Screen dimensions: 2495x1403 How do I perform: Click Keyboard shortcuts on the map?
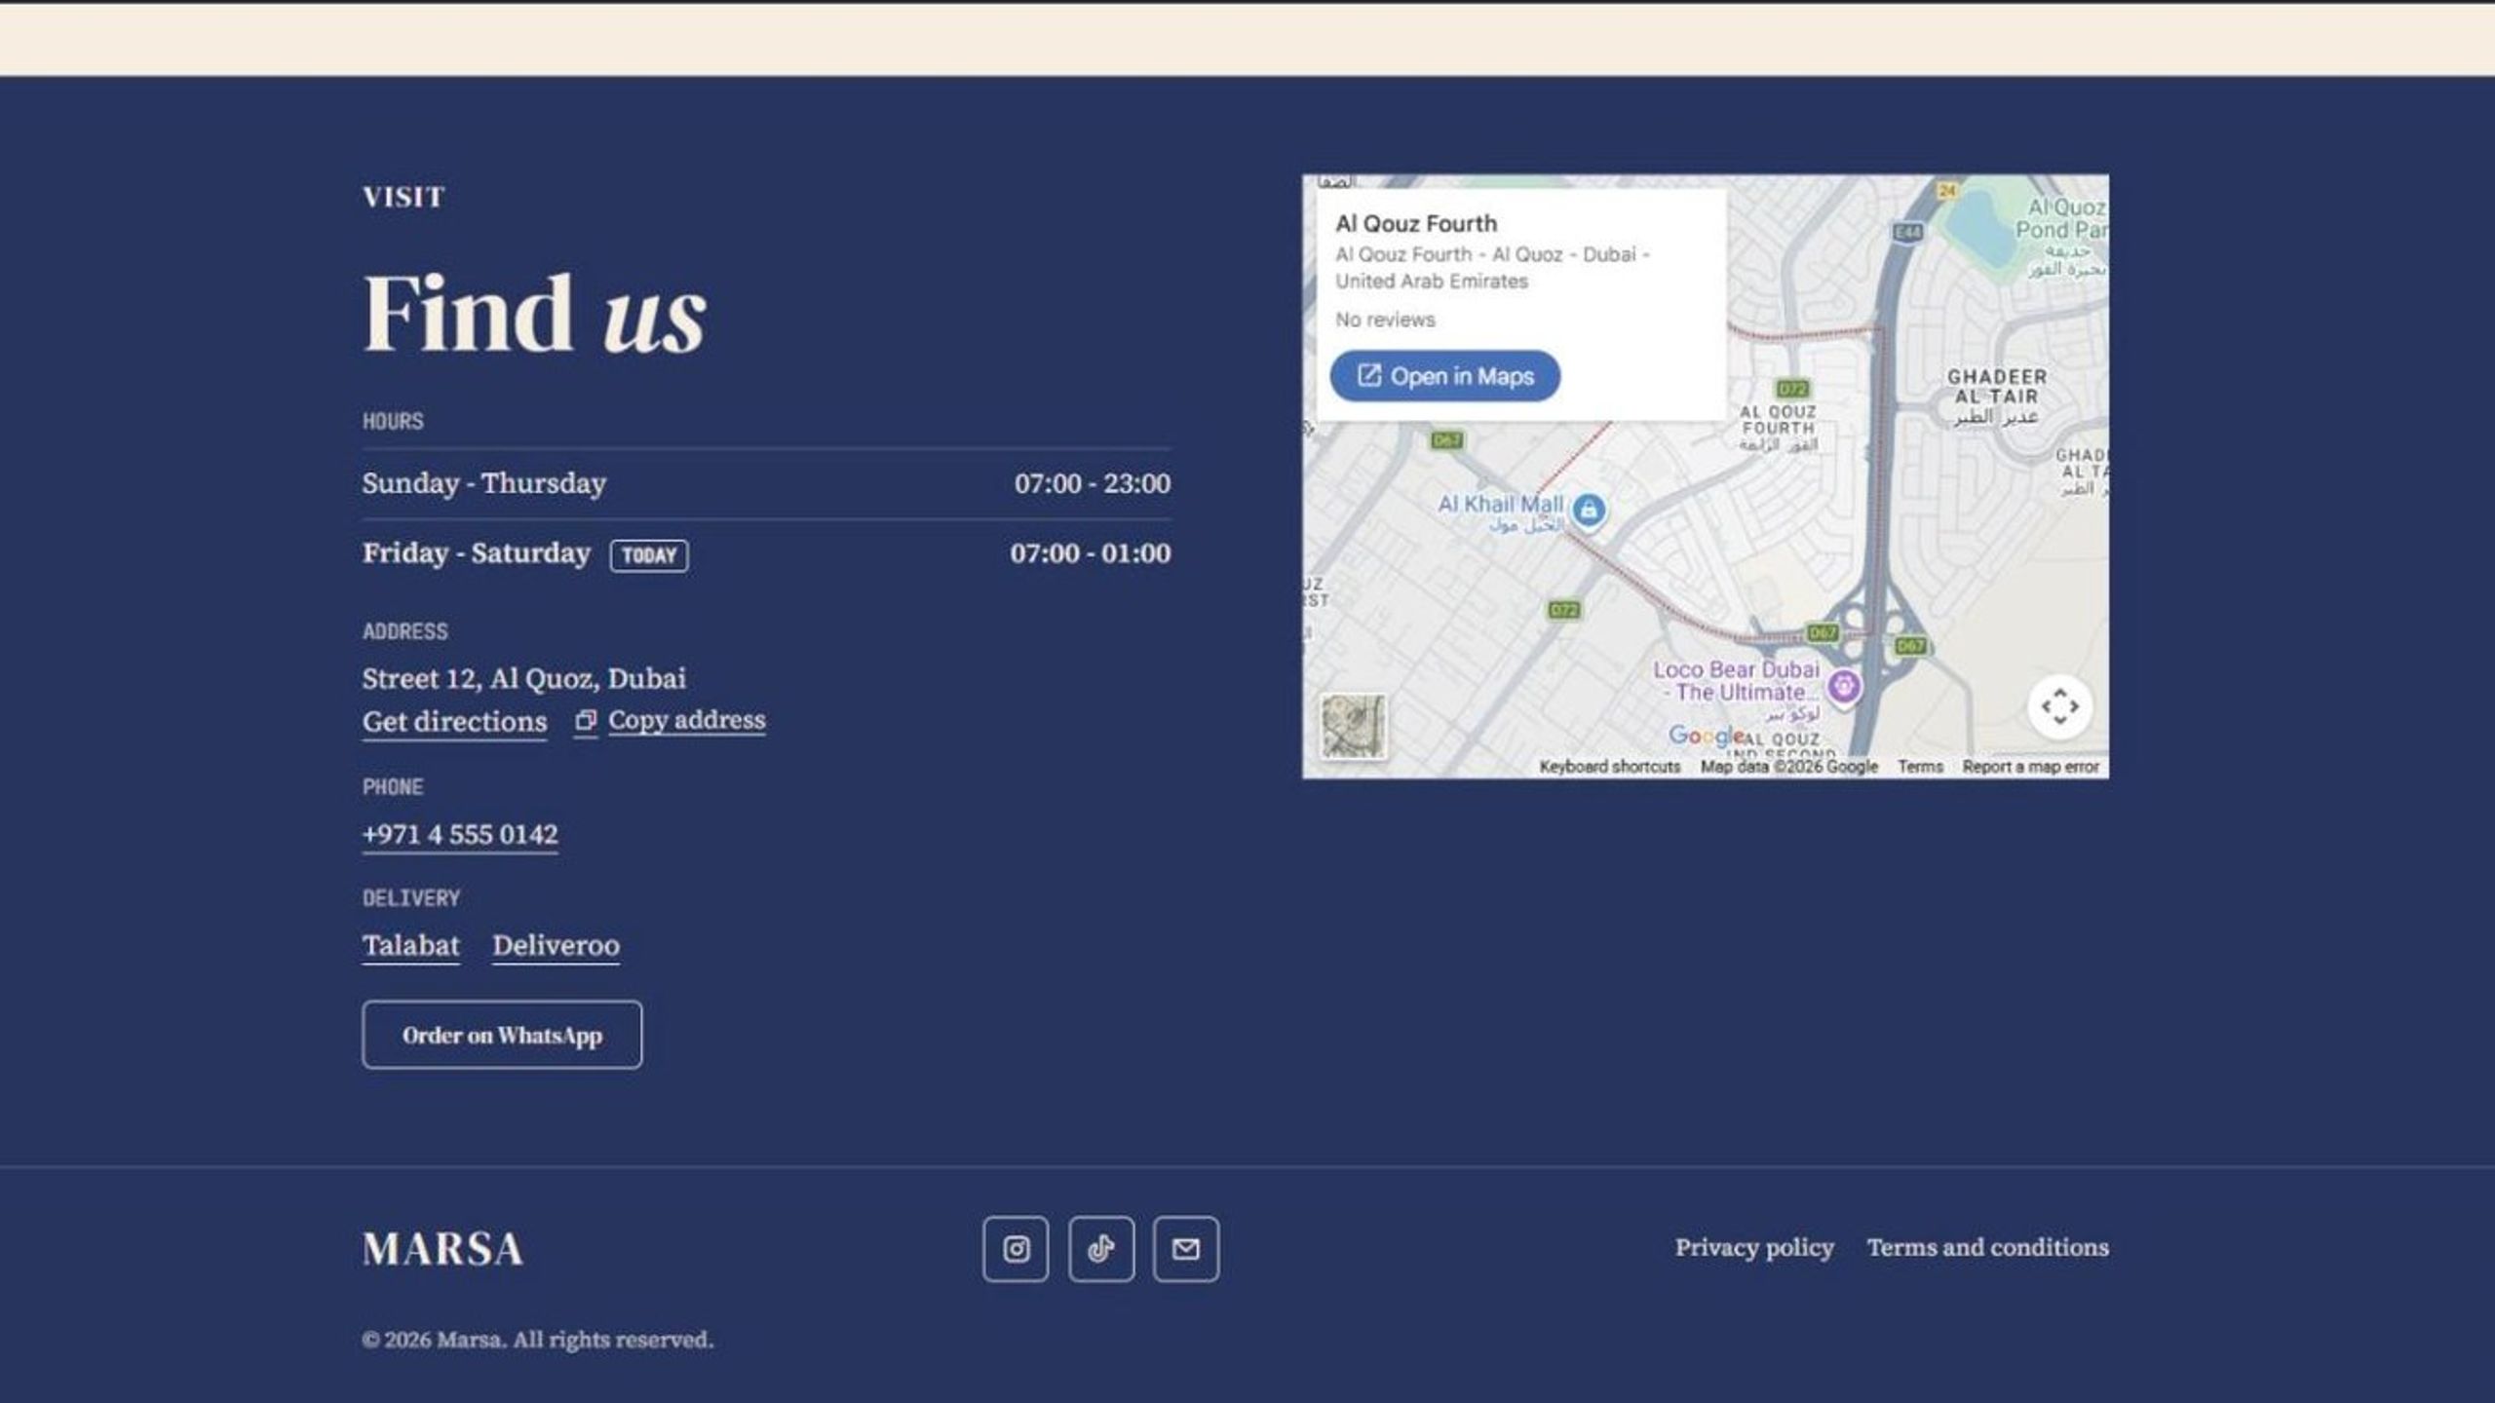click(1610, 767)
